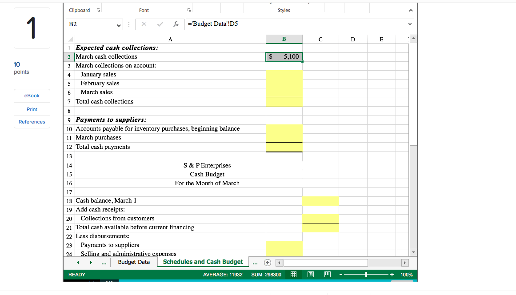
Task: Go to previous sheet tab arrow
Action: click(78, 263)
